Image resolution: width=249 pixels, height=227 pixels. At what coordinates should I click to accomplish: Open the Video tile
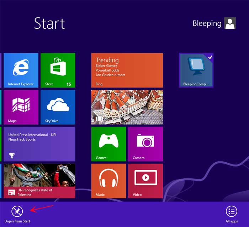[x=145, y=181]
